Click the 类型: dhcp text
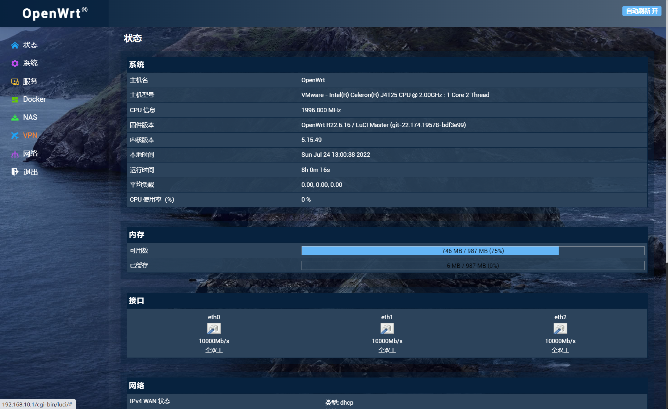Viewport: 668px width, 409px height. [339, 402]
